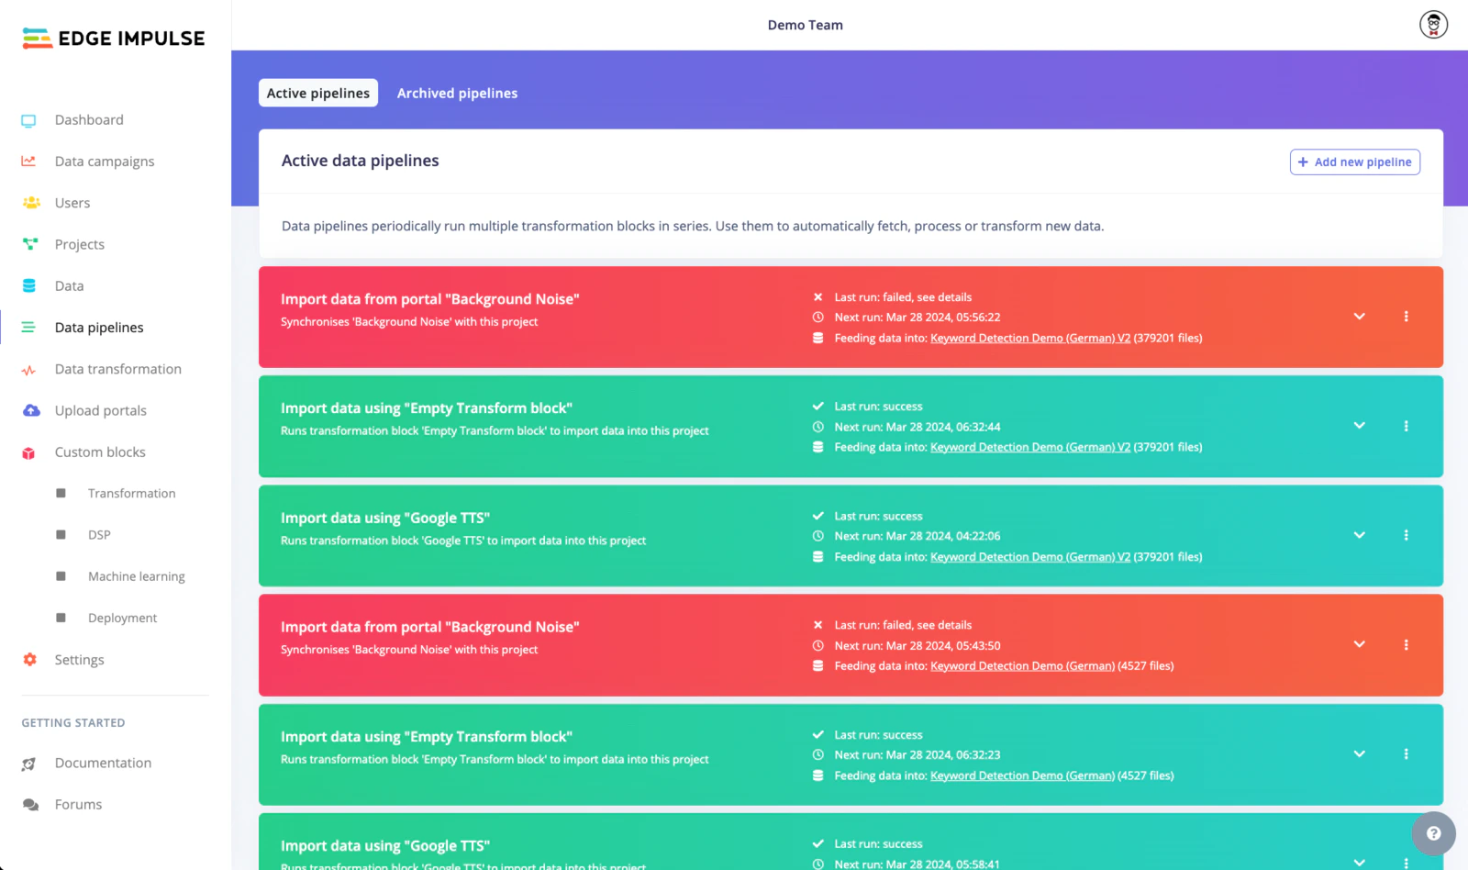The image size is (1468, 870).
Task: Click the help question mark button
Action: point(1433,833)
